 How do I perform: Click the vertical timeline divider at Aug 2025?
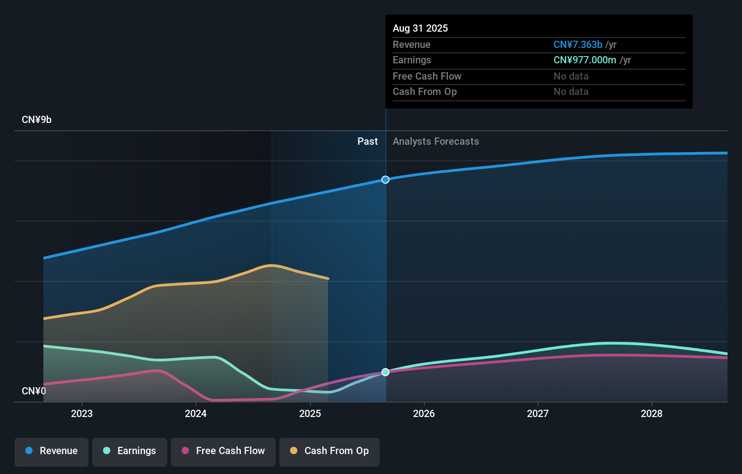pos(385,271)
